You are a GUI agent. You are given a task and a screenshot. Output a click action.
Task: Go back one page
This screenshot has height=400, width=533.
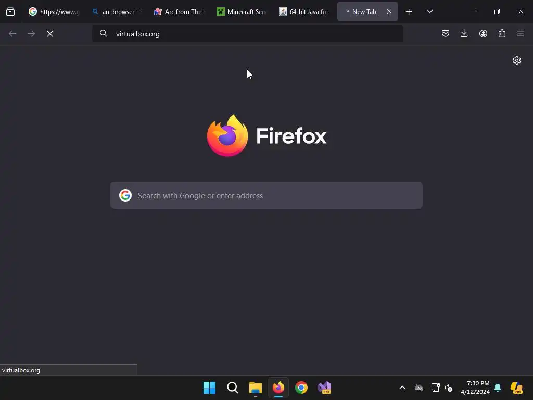12,34
